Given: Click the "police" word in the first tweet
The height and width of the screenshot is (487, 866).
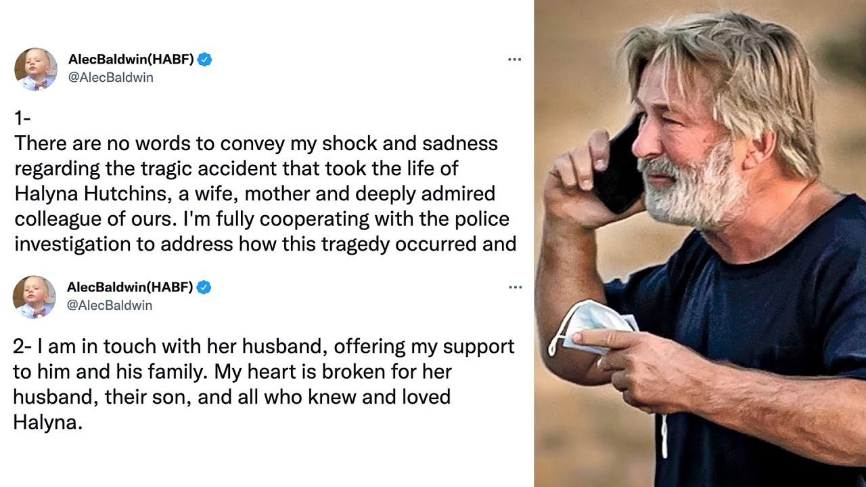Looking at the screenshot, I should (483, 219).
